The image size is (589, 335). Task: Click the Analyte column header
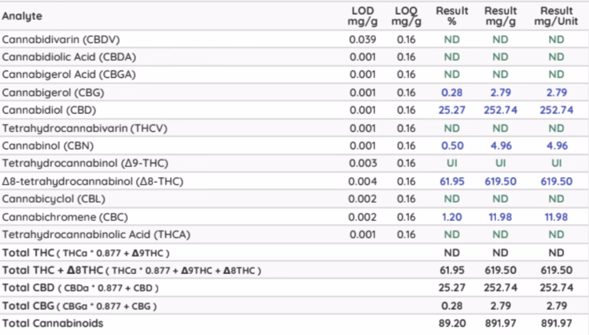pyautogui.click(x=21, y=17)
